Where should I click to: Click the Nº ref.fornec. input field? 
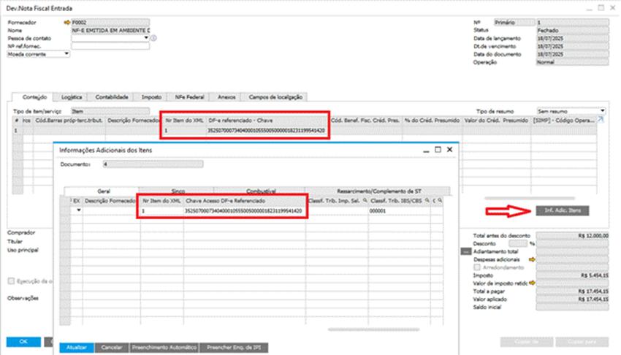pos(110,46)
